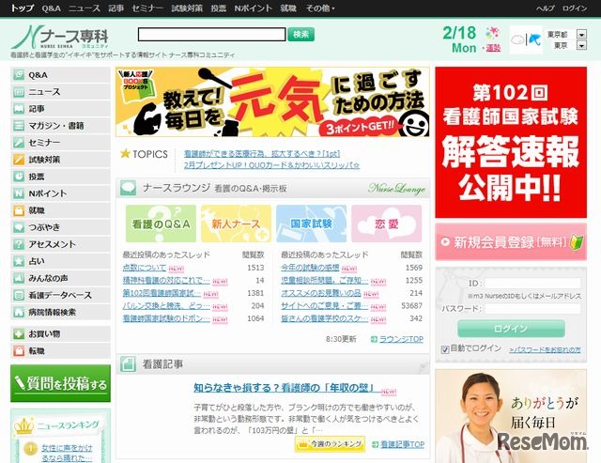
Task: Click the green ログイン button in login box
Action: (x=511, y=329)
